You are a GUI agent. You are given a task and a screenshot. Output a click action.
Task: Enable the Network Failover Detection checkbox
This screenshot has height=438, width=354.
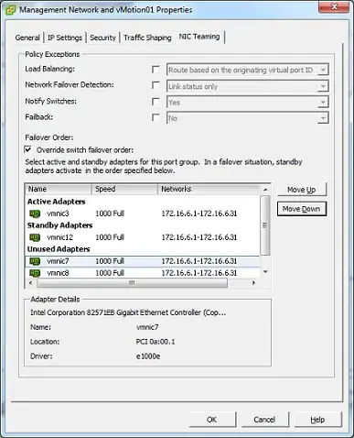(156, 85)
